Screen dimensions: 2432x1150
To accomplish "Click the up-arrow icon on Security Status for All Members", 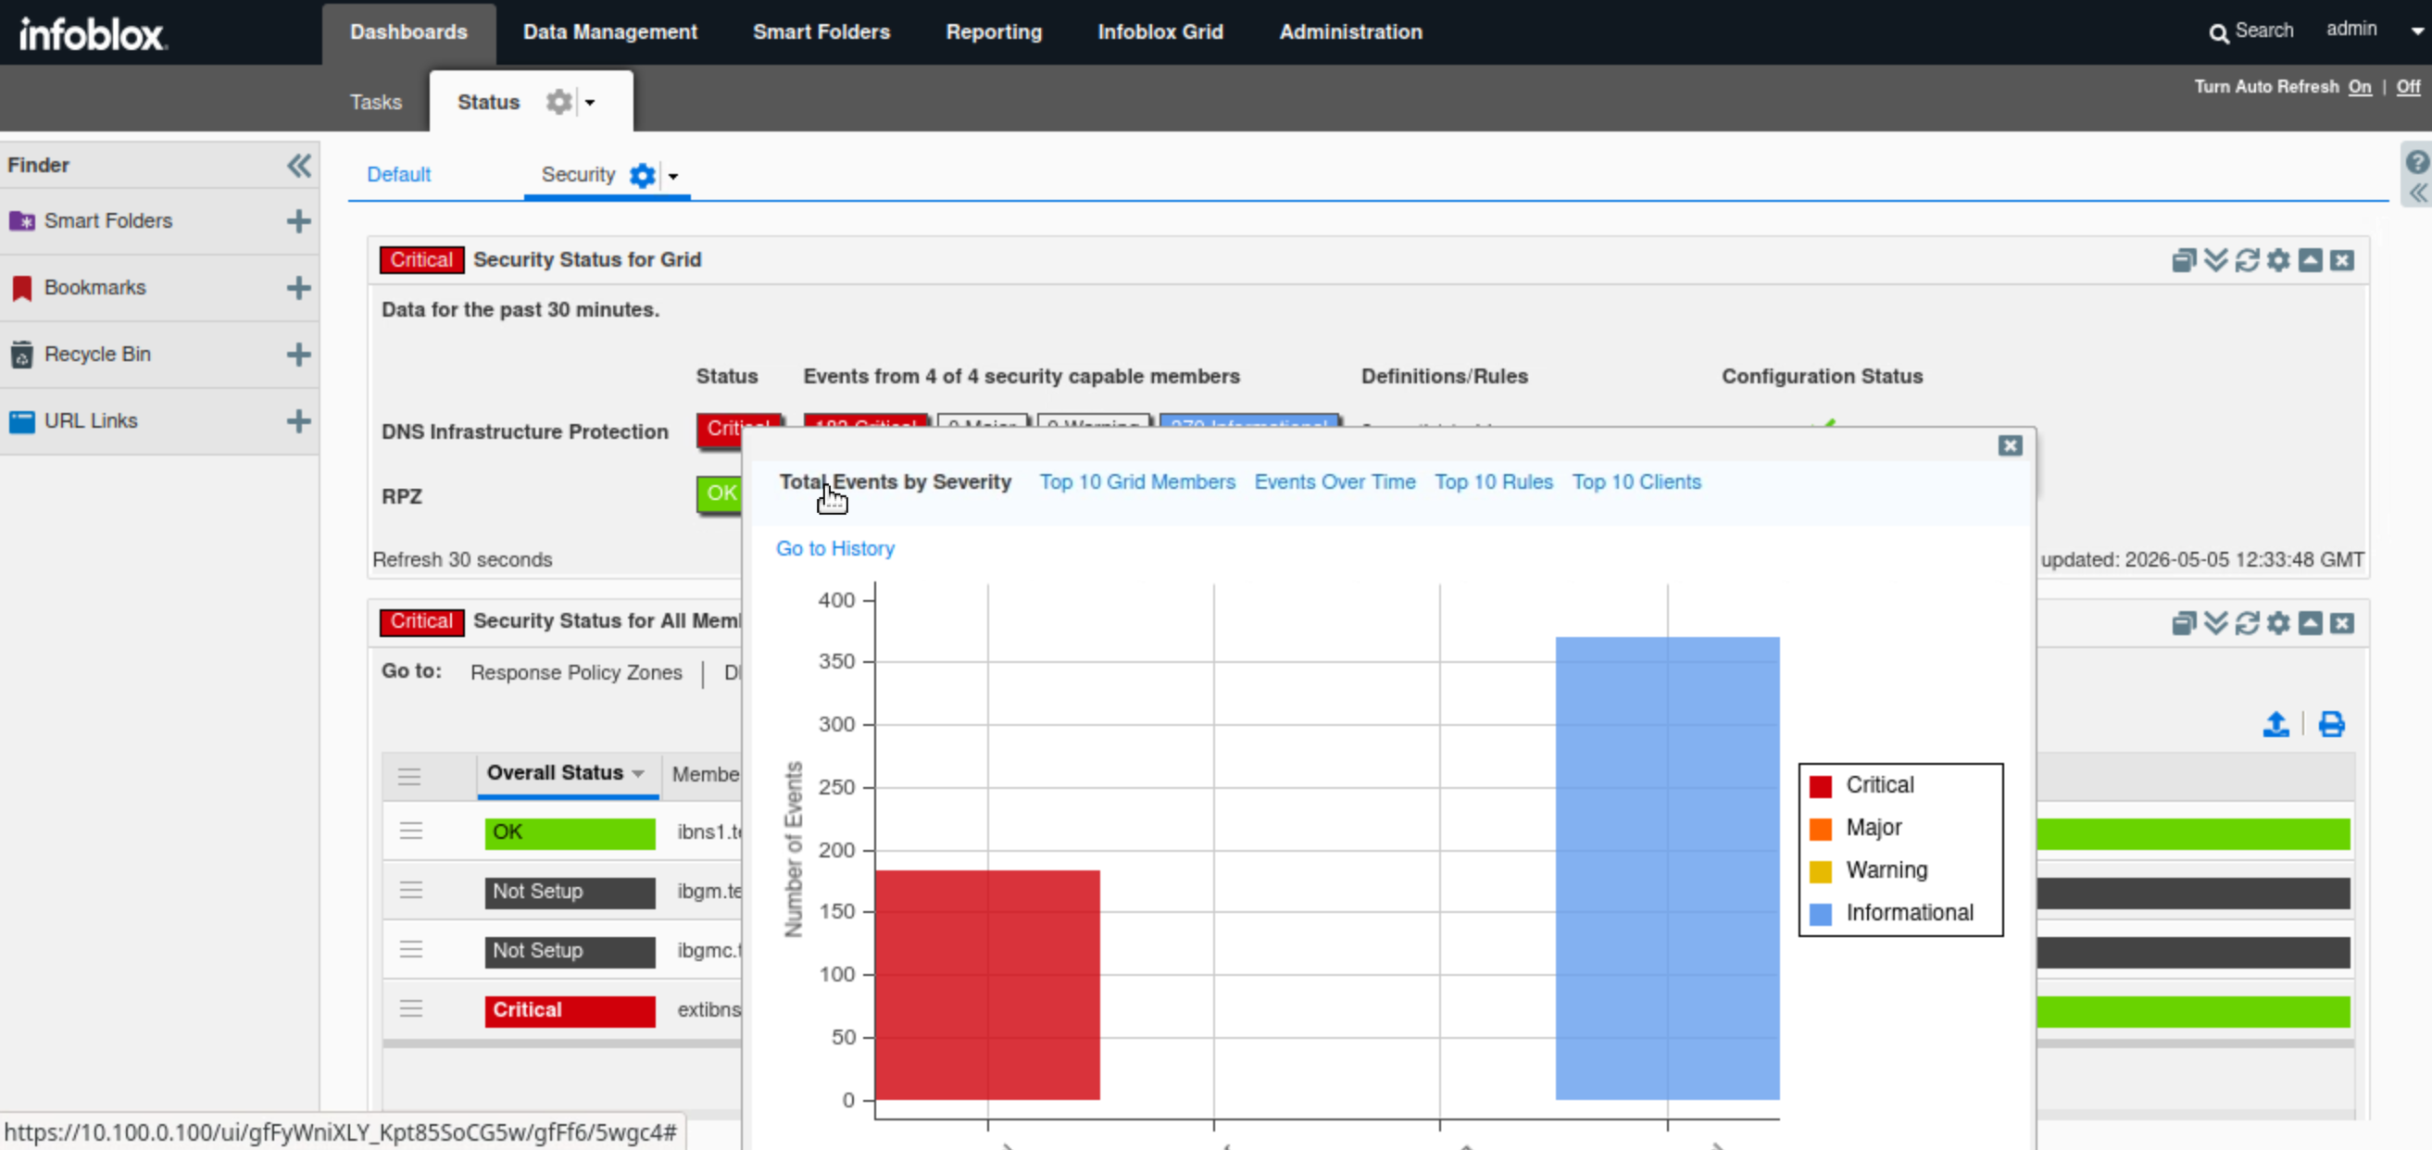I will tap(2310, 623).
